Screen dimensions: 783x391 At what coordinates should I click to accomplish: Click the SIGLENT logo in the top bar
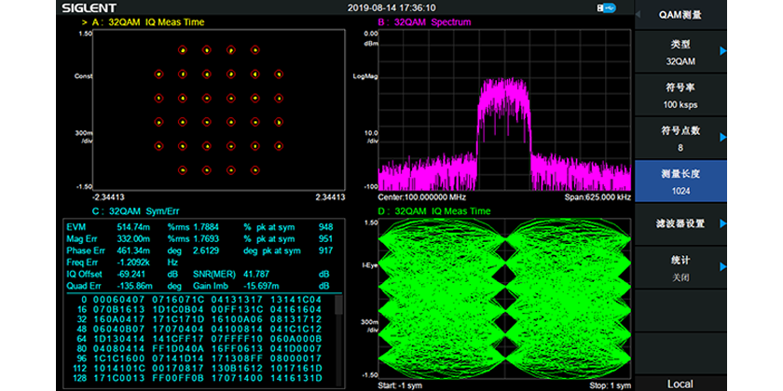click(89, 7)
